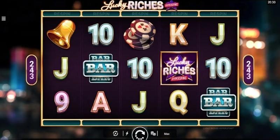
Task: Click the gold Q symbol
Action: (178, 102)
